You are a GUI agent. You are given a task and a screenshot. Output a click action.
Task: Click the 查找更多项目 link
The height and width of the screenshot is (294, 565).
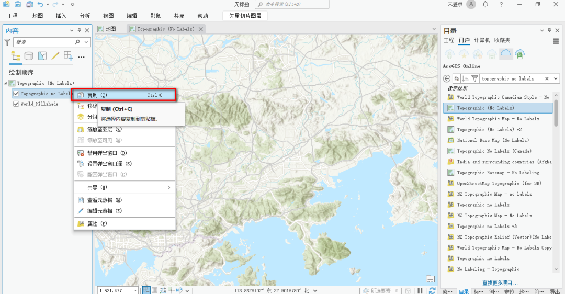[x=501, y=283]
